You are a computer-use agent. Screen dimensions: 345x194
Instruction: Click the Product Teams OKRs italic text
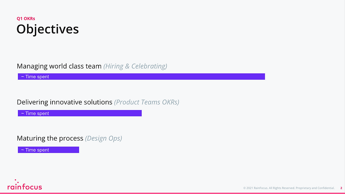tap(147, 102)
